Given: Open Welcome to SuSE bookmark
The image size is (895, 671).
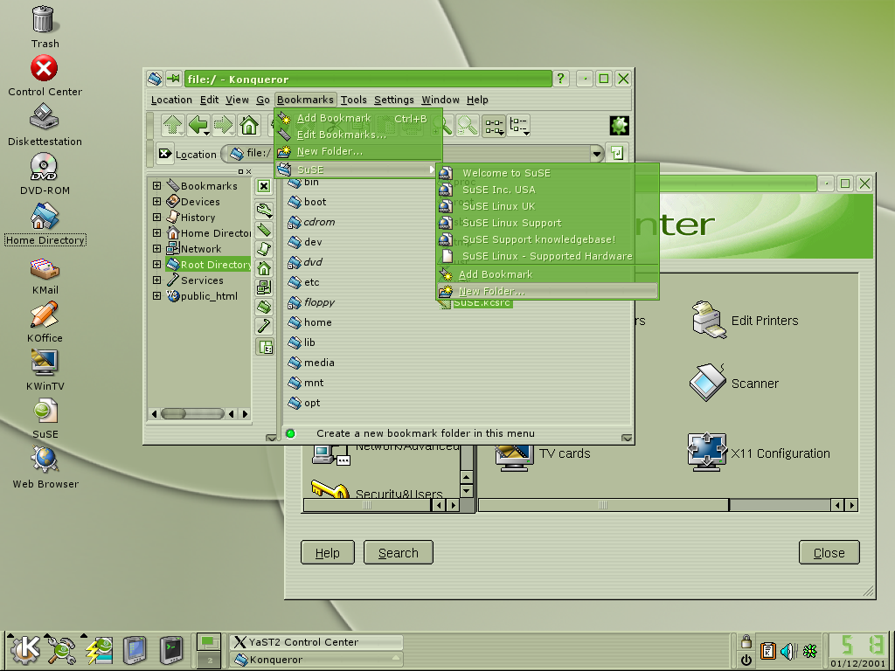Looking at the screenshot, I should (x=547, y=173).
